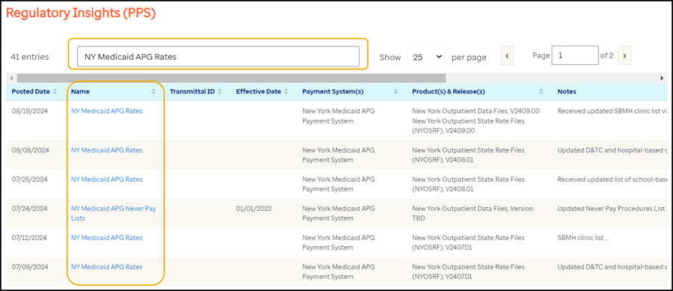This screenshot has width=673, height=291.
Task: Click the Notes column header
Action: point(567,91)
